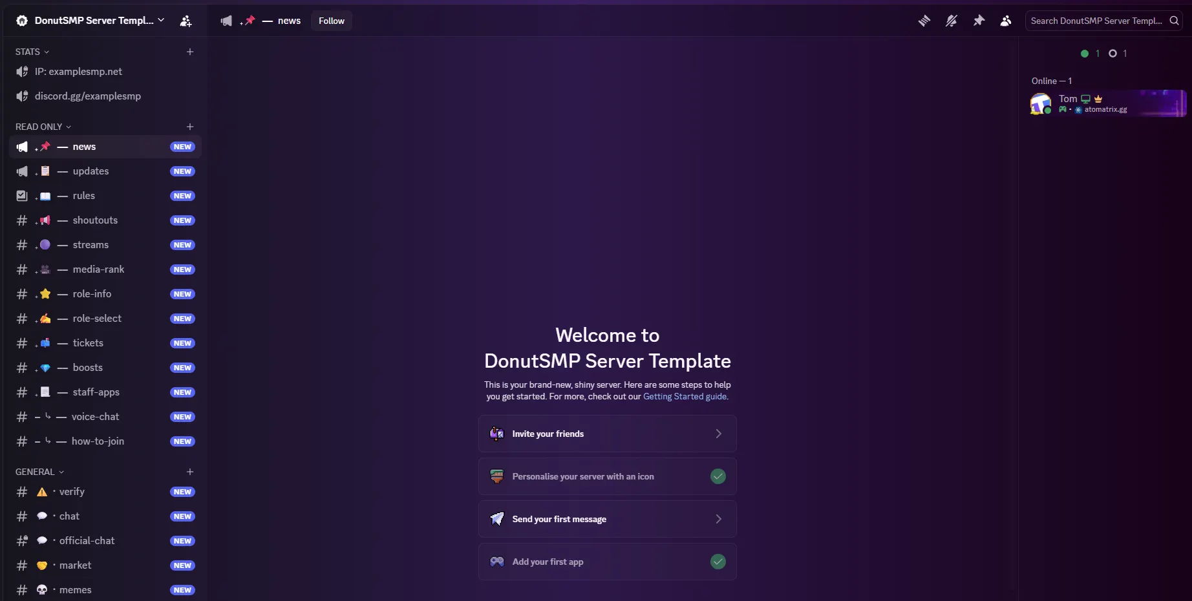1192x601 pixels.
Task: Open Personalise your server with an icon
Action: tap(608, 476)
